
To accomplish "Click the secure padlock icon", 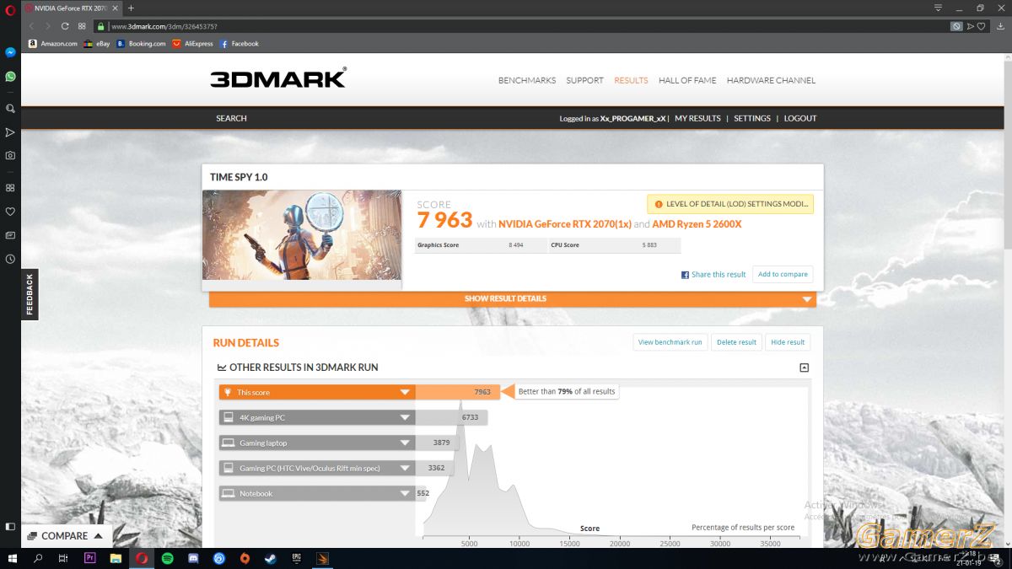I will click(100, 26).
